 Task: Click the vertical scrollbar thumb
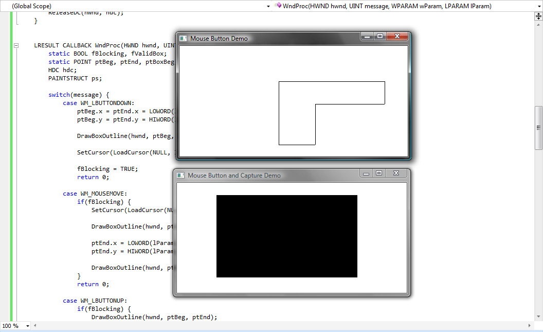538,128
